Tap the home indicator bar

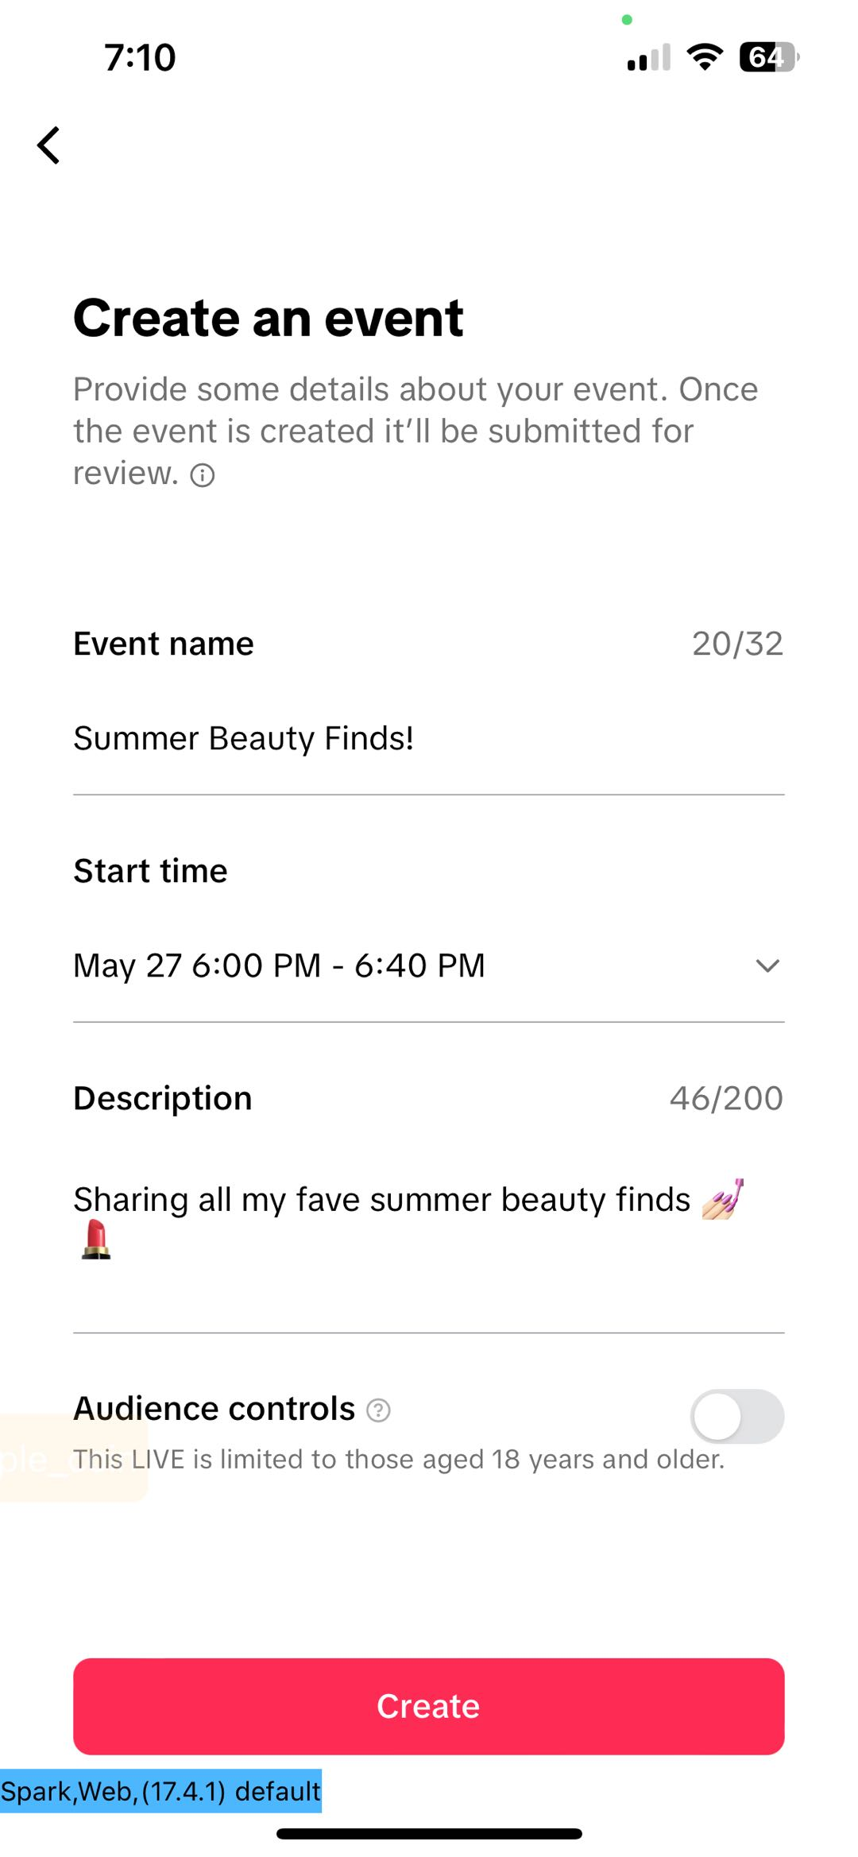429,1834
